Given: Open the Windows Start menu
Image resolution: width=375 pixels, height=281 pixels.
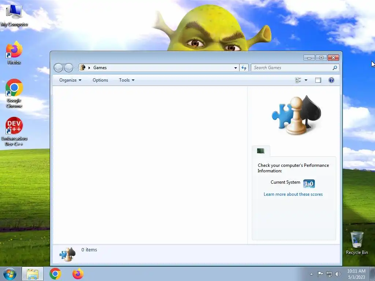Looking at the screenshot, I should click(10, 274).
